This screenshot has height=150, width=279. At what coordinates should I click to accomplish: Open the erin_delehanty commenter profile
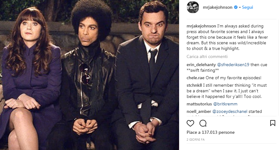(201, 65)
